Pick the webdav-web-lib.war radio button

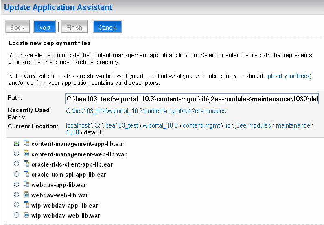pyautogui.click(x=16, y=194)
